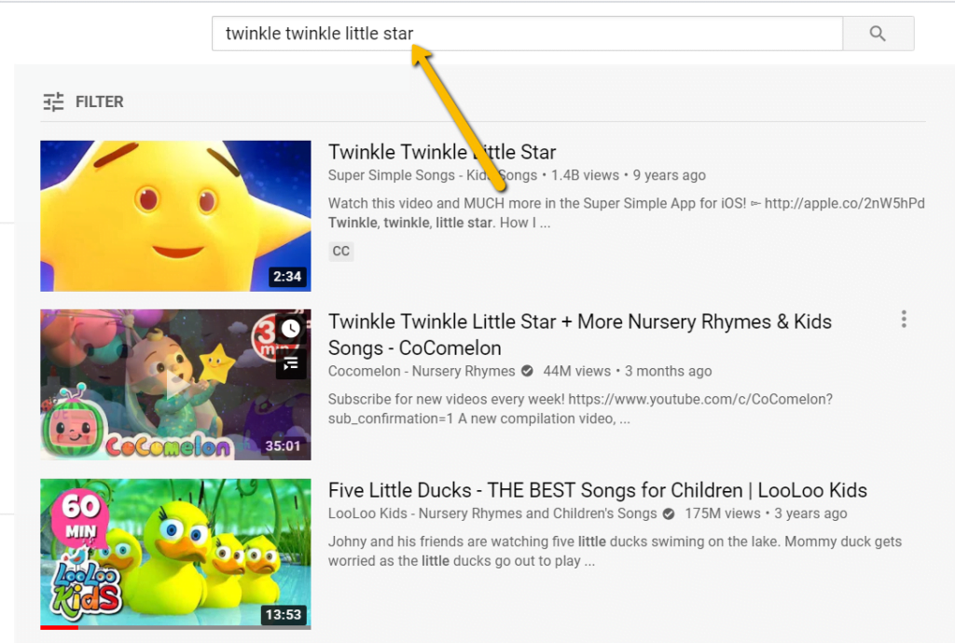
Task: Open the CoComelon video thumbnail
Action: click(175, 385)
